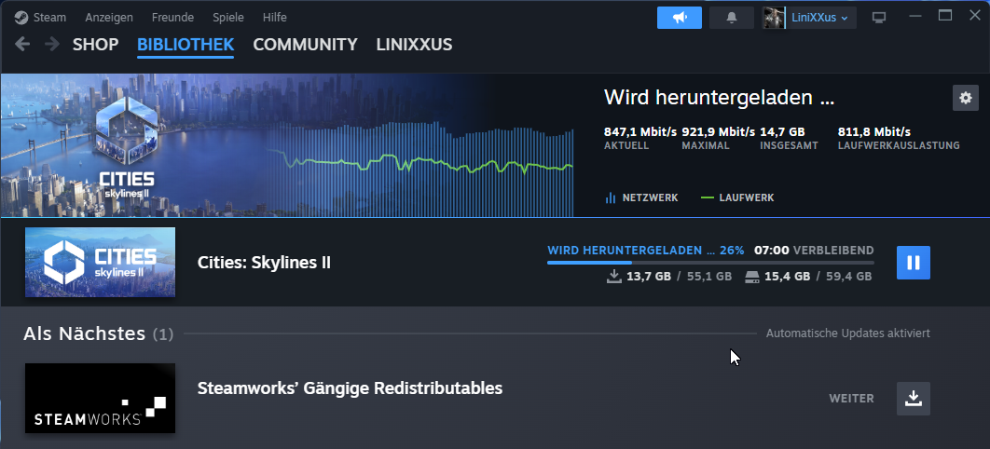Switch to the LINIXXUS profile tab
The image size is (990, 449).
point(414,45)
